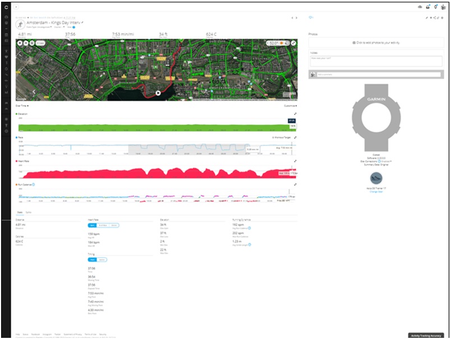
Task: Share the activity using the share icon
Action: [x=435, y=17]
